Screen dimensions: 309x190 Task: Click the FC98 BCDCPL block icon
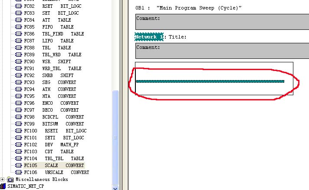click(18, 117)
